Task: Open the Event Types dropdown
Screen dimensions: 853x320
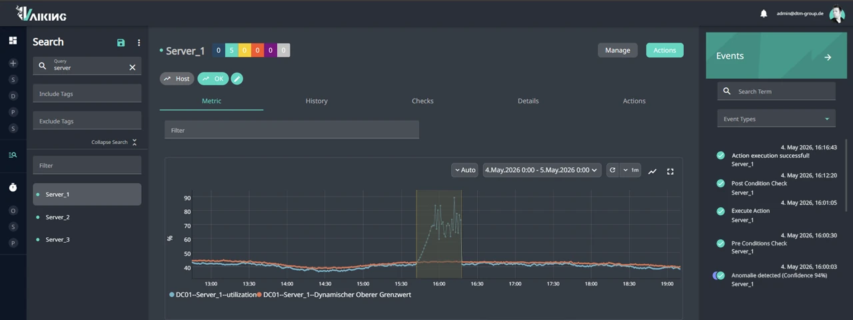Action: coord(776,119)
